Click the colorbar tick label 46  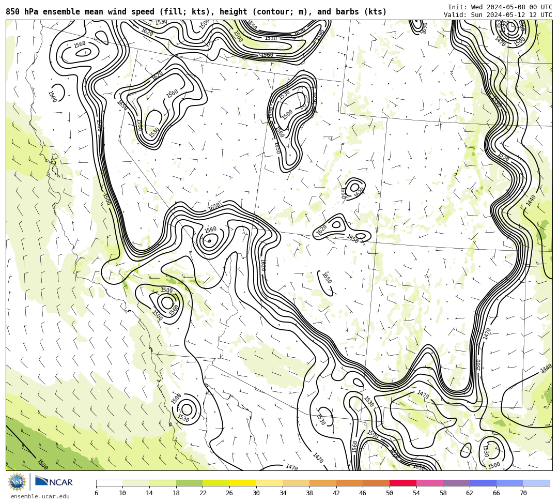click(363, 493)
